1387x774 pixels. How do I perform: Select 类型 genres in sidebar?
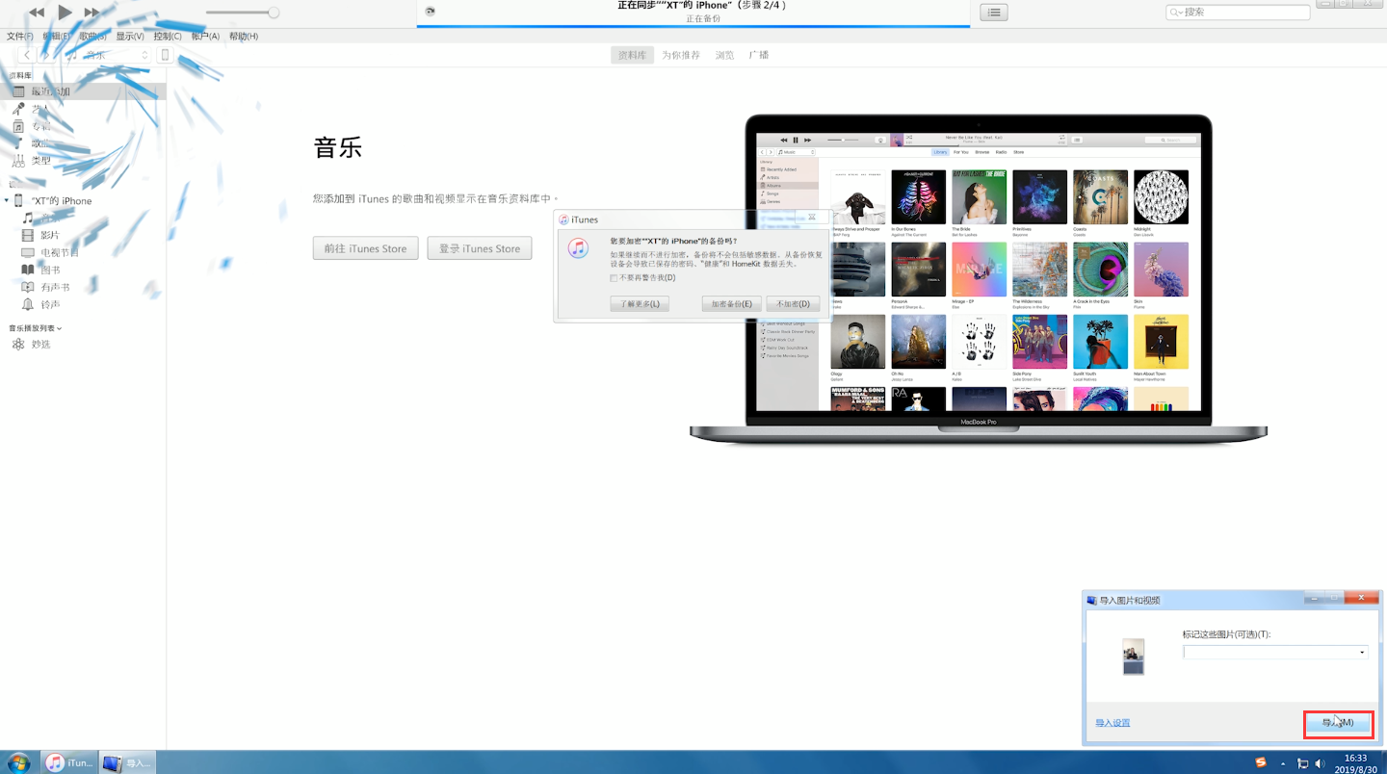pos(41,161)
